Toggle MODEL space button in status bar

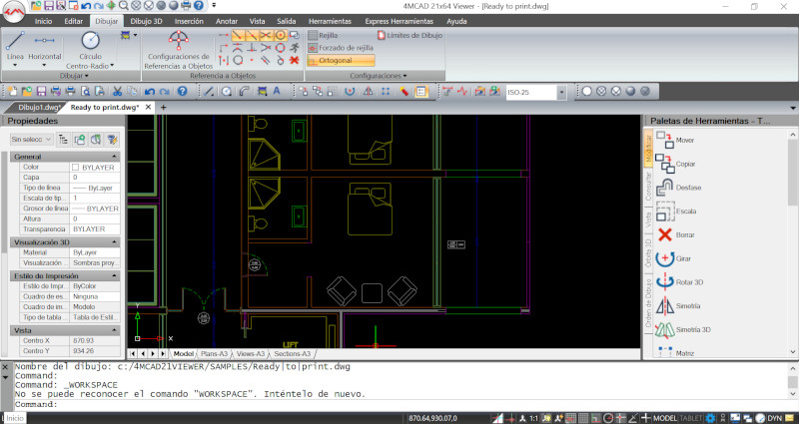coord(664,418)
